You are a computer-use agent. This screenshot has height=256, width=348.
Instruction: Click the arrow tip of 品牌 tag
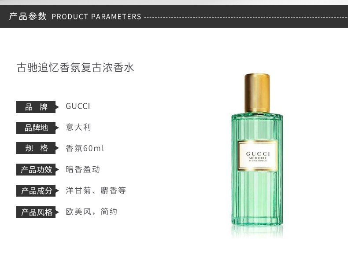57,107
